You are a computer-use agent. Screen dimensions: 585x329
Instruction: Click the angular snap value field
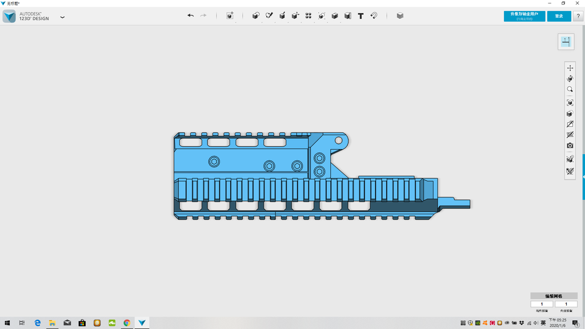point(566,304)
